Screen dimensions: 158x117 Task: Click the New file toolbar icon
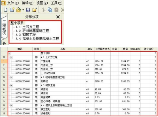click(6, 10)
